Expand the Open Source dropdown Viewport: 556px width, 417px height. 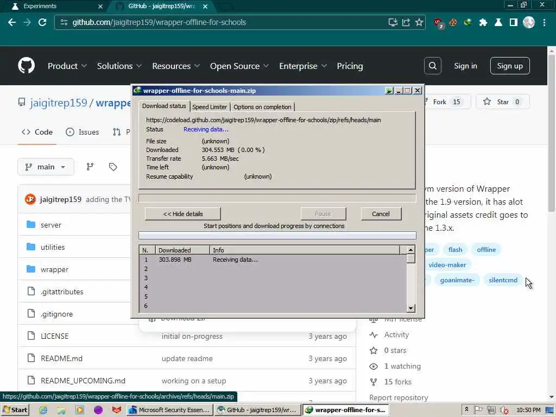click(239, 66)
